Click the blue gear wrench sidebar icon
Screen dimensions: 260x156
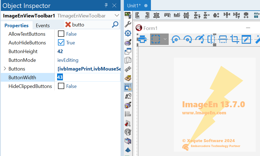[128, 33]
